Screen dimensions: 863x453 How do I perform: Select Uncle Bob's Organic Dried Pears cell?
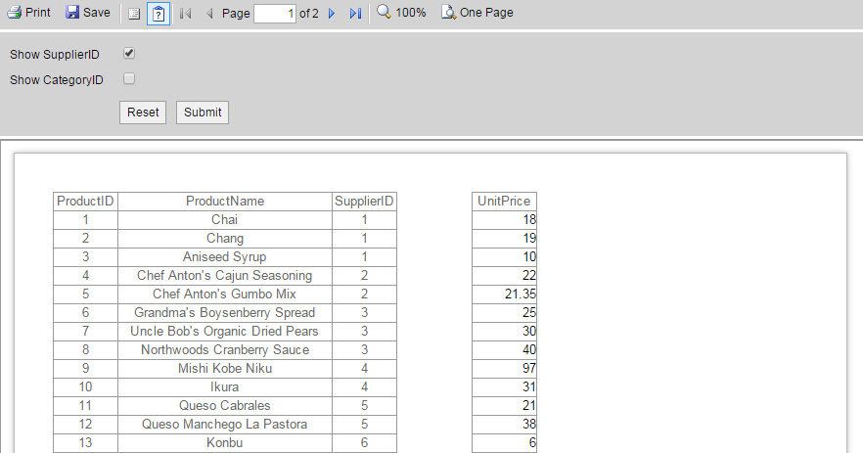(225, 332)
